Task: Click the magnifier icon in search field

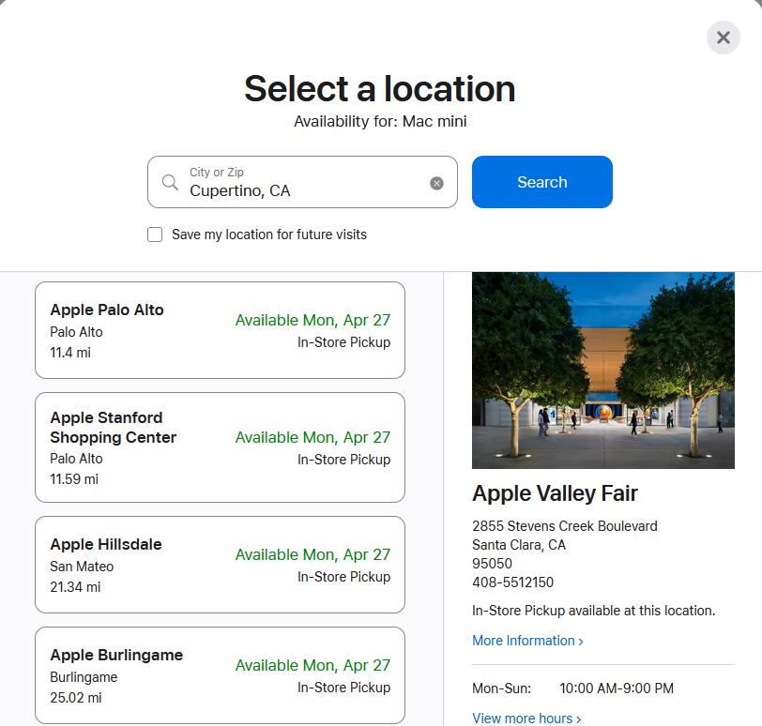Action: [x=170, y=183]
